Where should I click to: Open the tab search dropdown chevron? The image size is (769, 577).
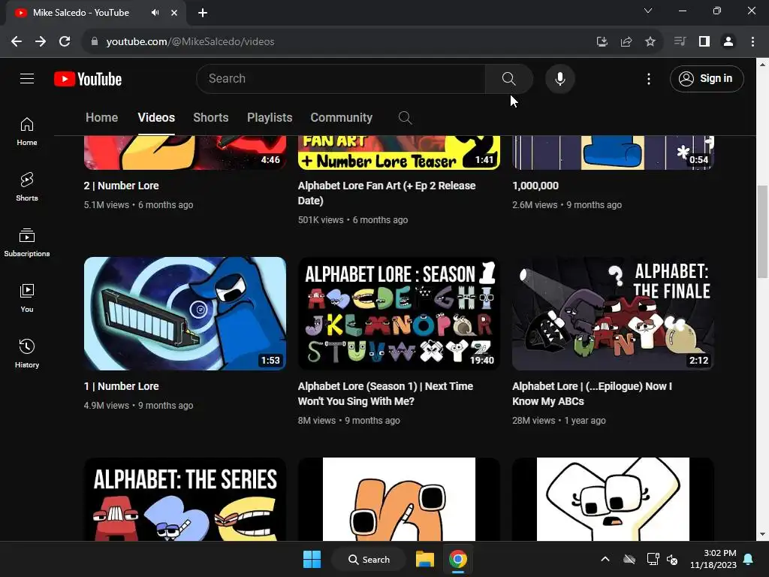point(648,11)
